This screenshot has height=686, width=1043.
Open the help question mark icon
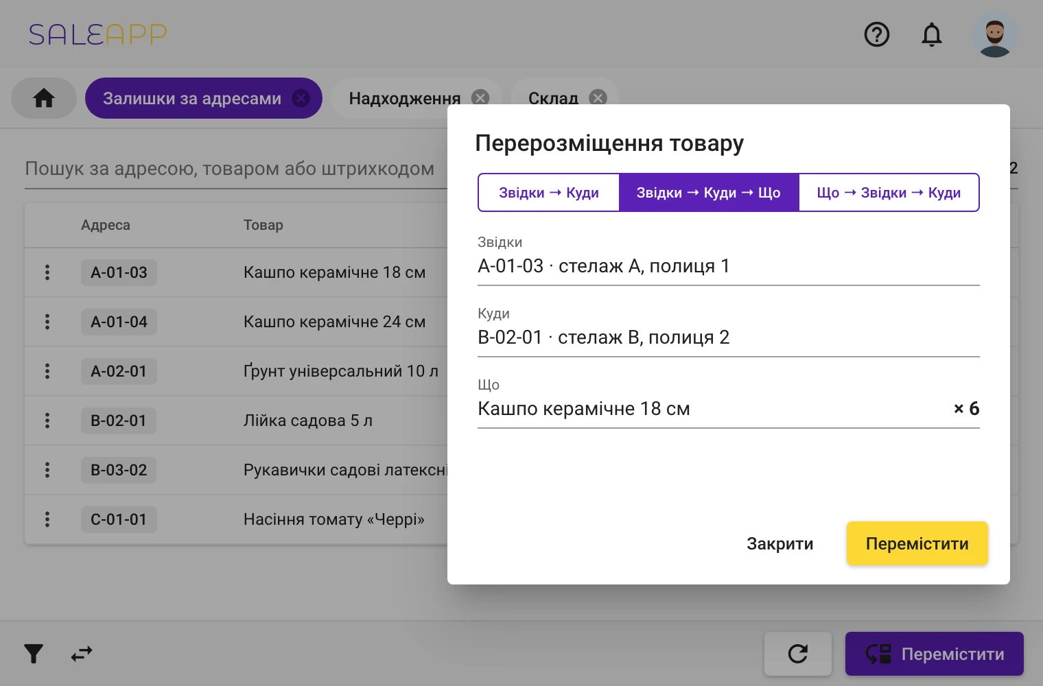tap(877, 34)
